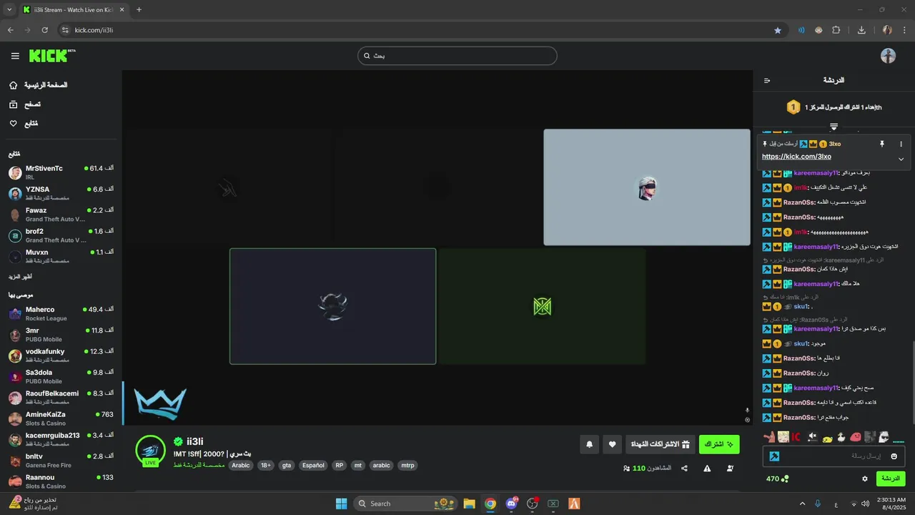Select the red blob emote
This screenshot has height=515, width=915.
pyautogui.click(x=855, y=436)
